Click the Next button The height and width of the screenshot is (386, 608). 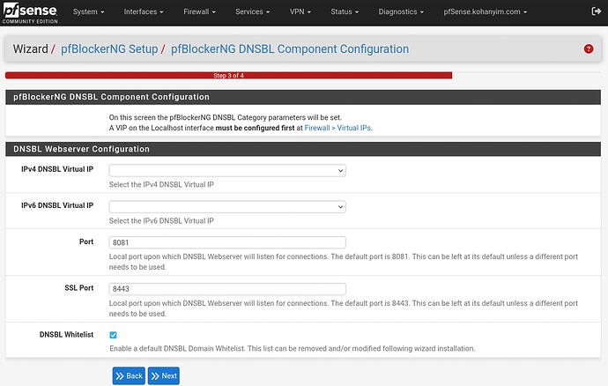tap(164, 376)
